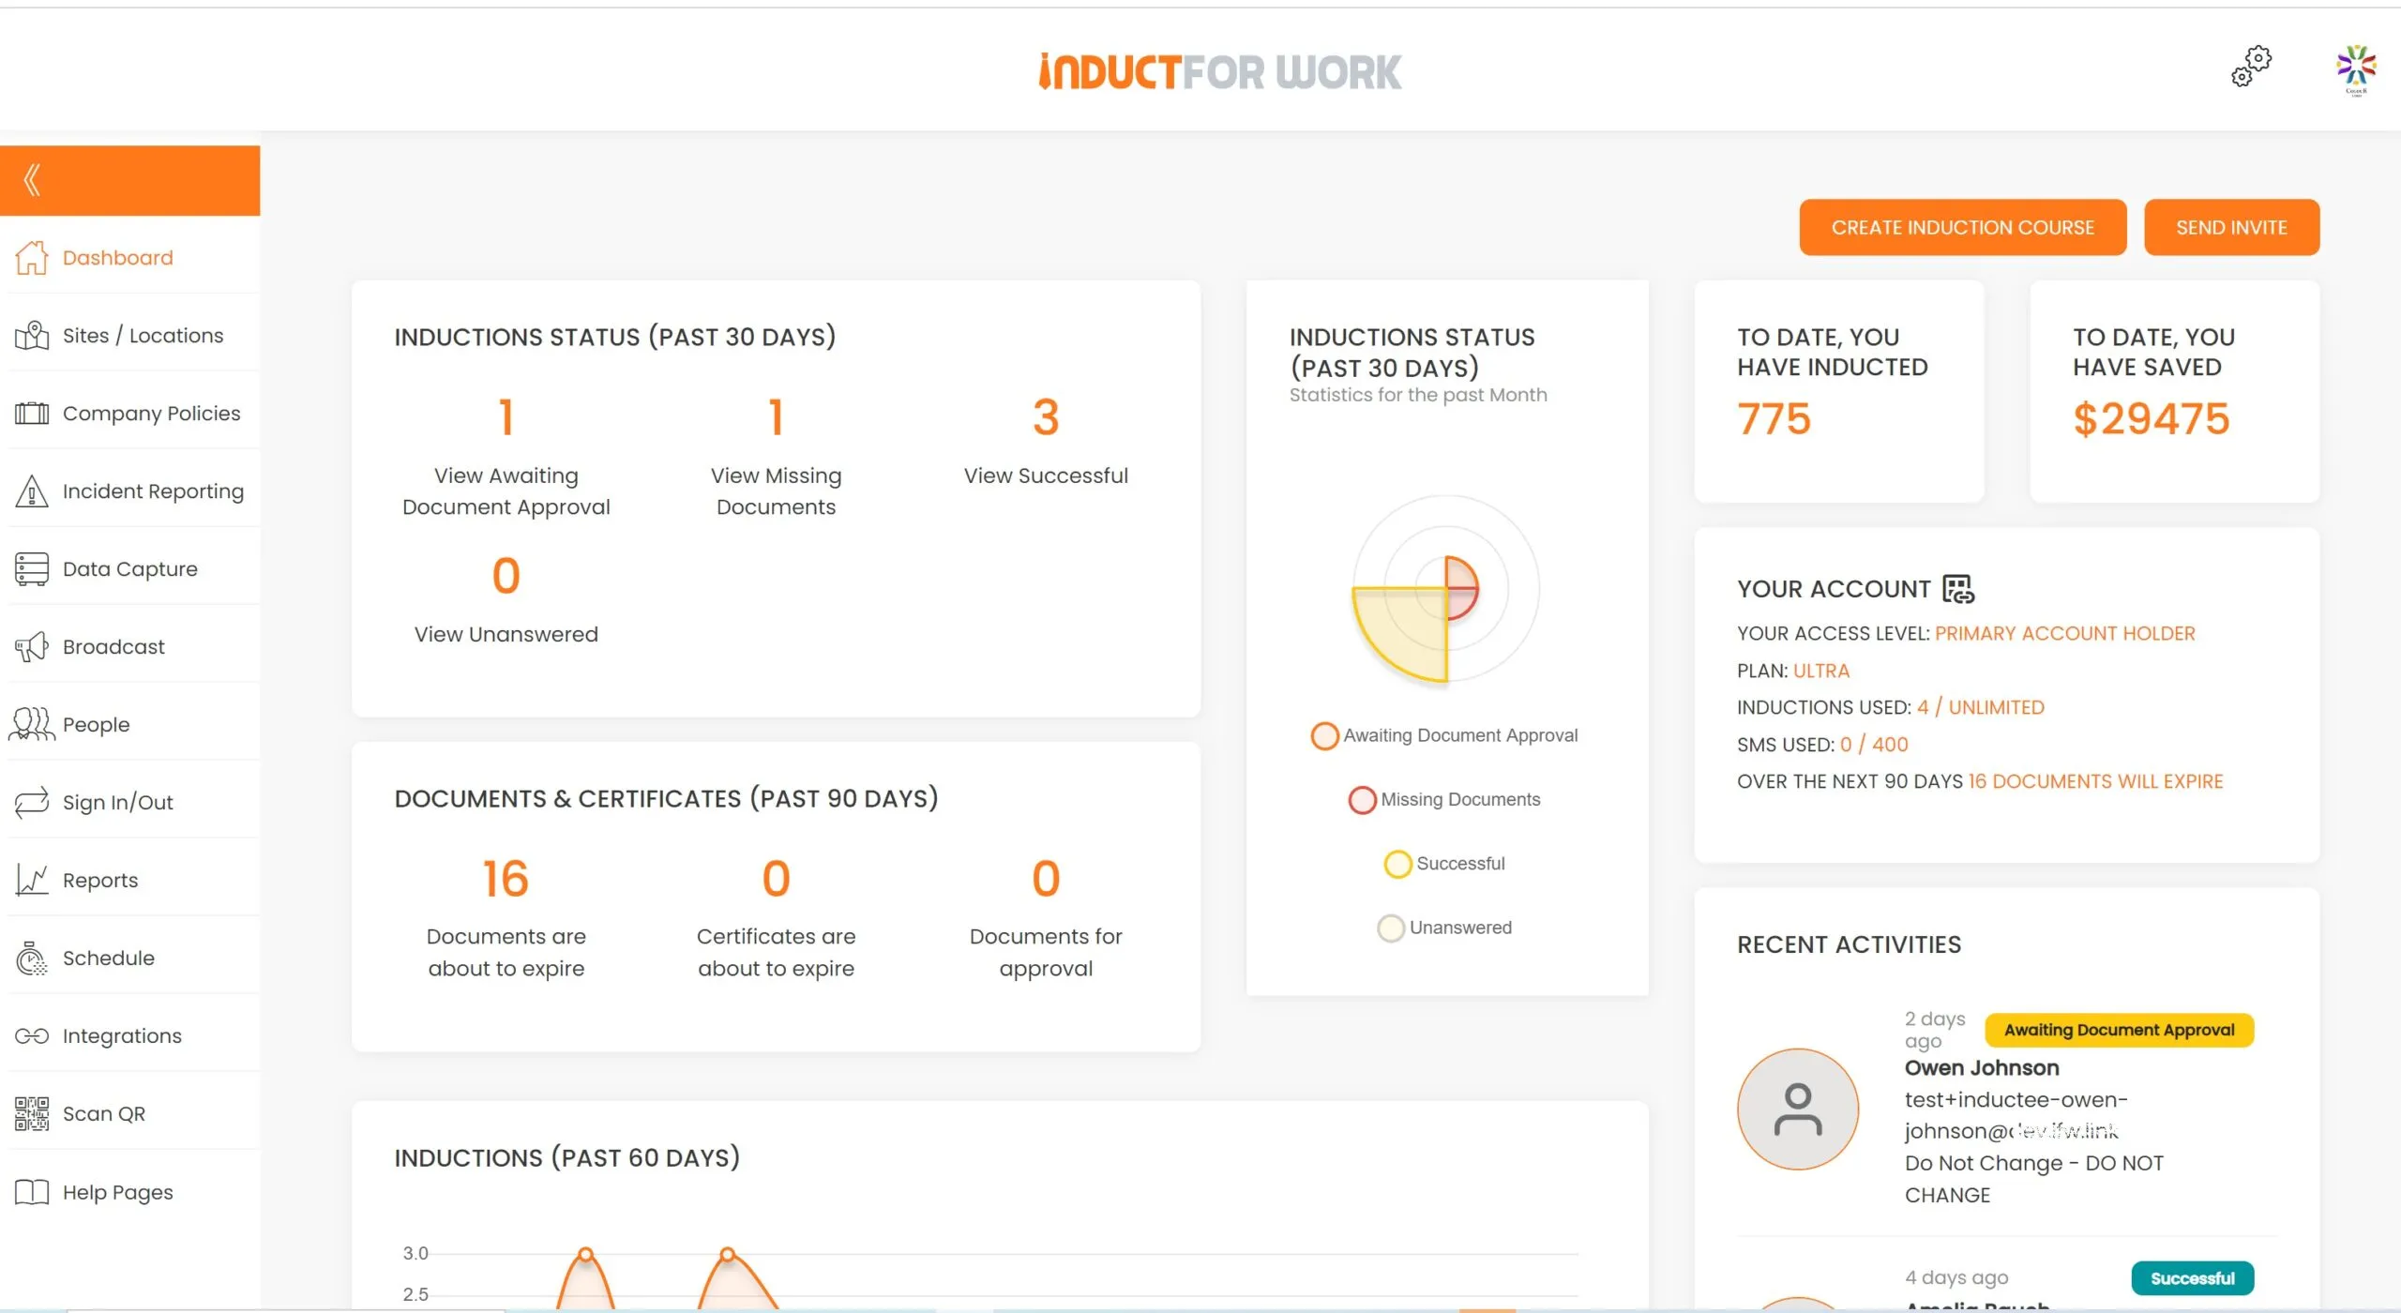2401x1313 pixels.
Task: Click the Integrations link icon
Action: tap(32, 1035)
